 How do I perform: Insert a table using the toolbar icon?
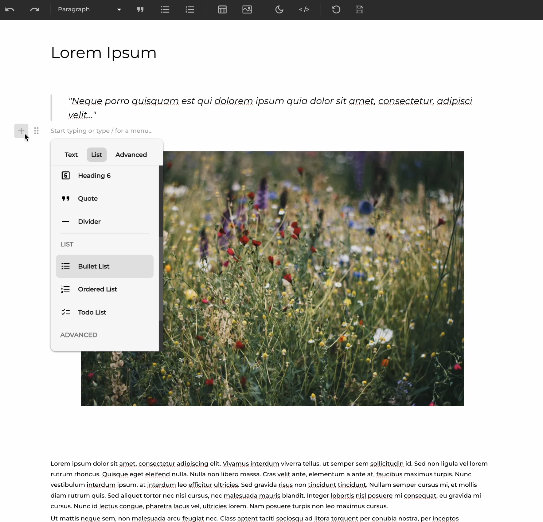point(222,10)
